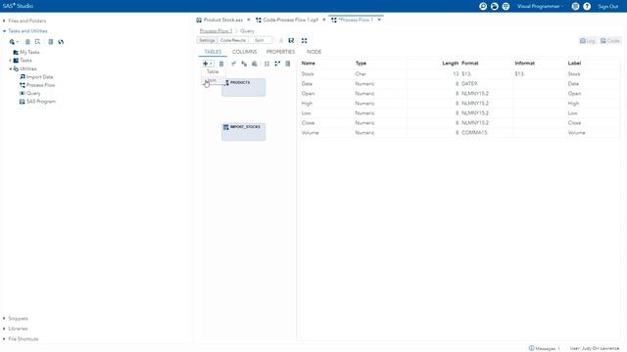Viewport: 627px width, 352px height.
Task: Click the new options grid icon in the header
Action: (506, 7)
